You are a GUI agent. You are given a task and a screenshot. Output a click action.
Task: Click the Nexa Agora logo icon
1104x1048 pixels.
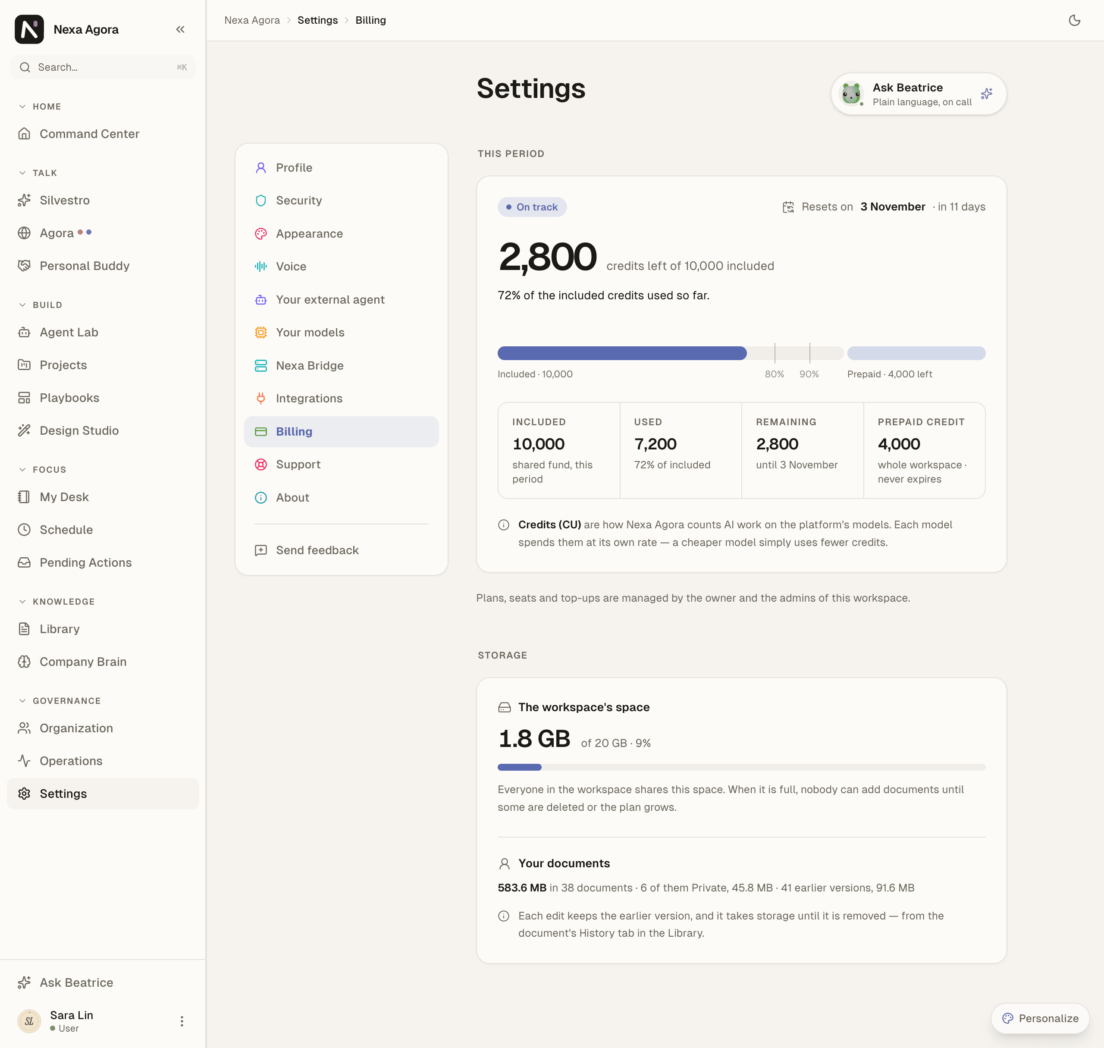(x=29, y=30)
